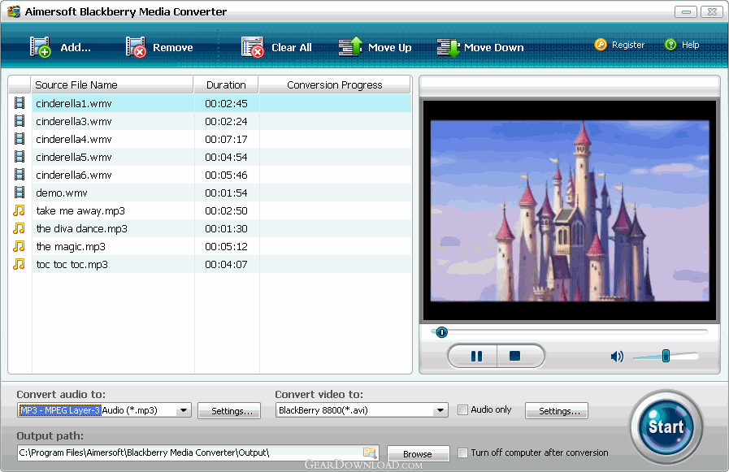The width and height of the screenshot is (729, 472).
Task: Click the Remove file icon
Action: click(x=136, y=47)
